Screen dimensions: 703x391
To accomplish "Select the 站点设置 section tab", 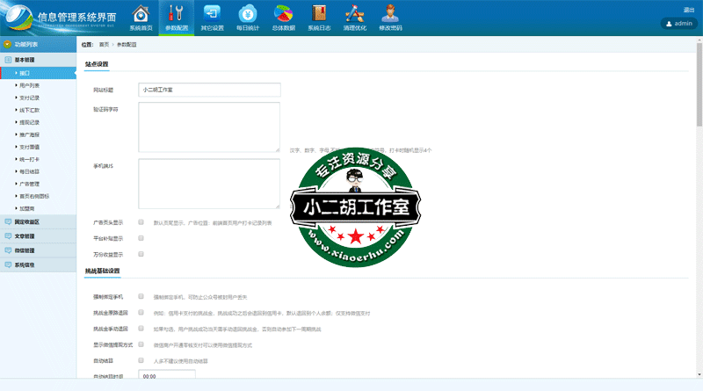I will click(x=97, y=64).
